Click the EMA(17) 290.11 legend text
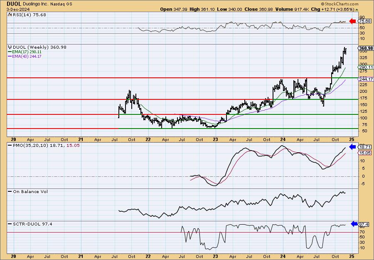Viewport: 374px width, 260px height. pyautogui.click(x=27, y=52)
